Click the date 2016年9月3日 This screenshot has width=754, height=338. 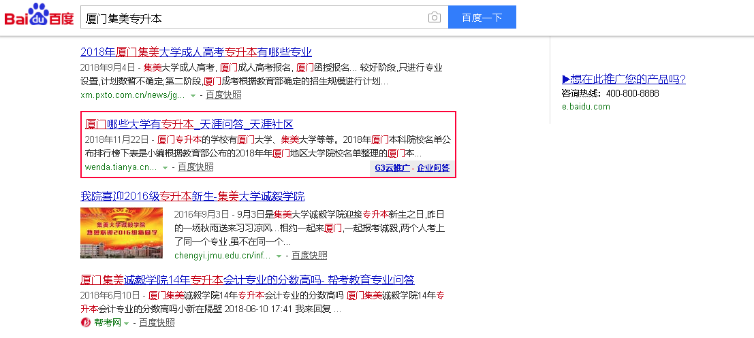coord(200,214)
